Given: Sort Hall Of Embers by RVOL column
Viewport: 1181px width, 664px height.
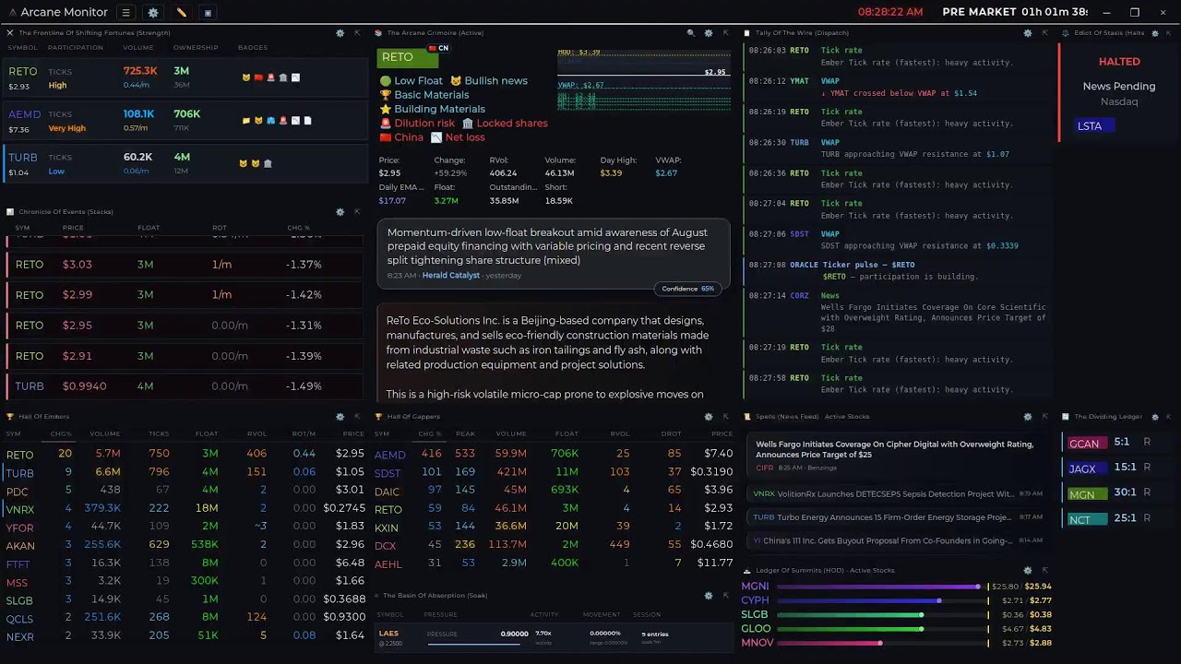Looking at the screenshot, I should pos(256,433).
